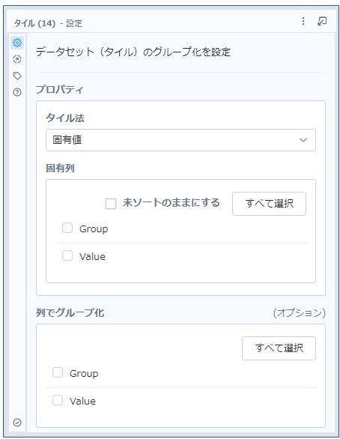The image size is (340, 439).
Task: Open the navigation arrow-in-circle tab
Action: pyautogui.click(x=17, y=59)
